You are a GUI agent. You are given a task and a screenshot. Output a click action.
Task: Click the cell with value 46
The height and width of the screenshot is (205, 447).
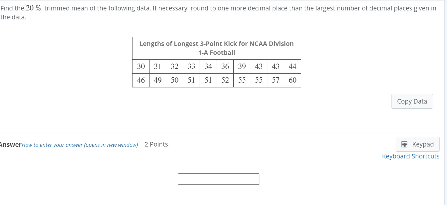click(x=141, y=80)
